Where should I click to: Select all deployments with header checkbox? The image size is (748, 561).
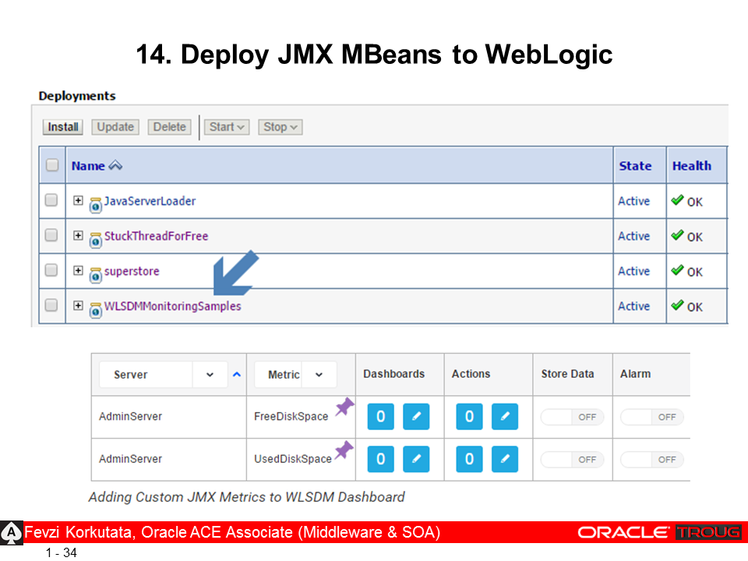(x=51, y=165)
